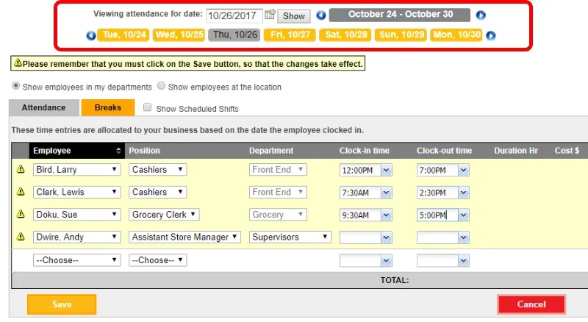Image resolution: width=588 pixels, height=322 pixels.
Task: Click next-day arrow right of Mon, 10/30
Action: pyautogui.click(x=490, y=35)
